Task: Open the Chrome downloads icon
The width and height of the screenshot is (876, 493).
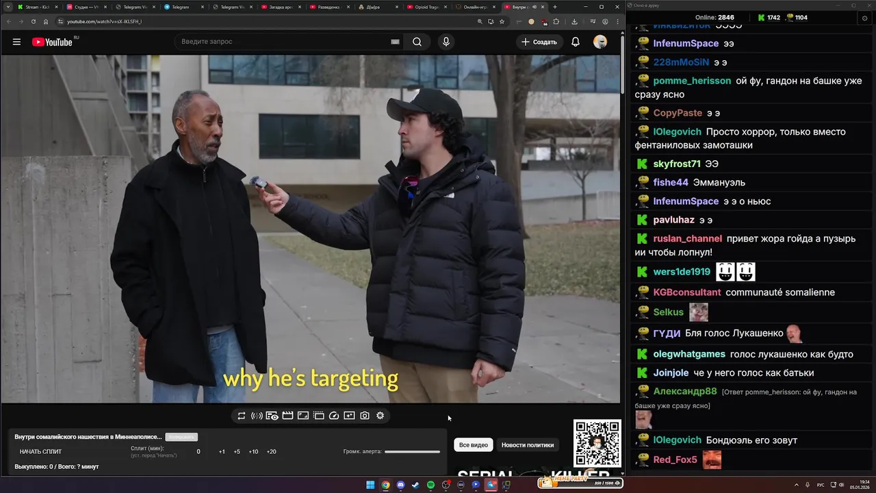Action: (x=574, y=21)
